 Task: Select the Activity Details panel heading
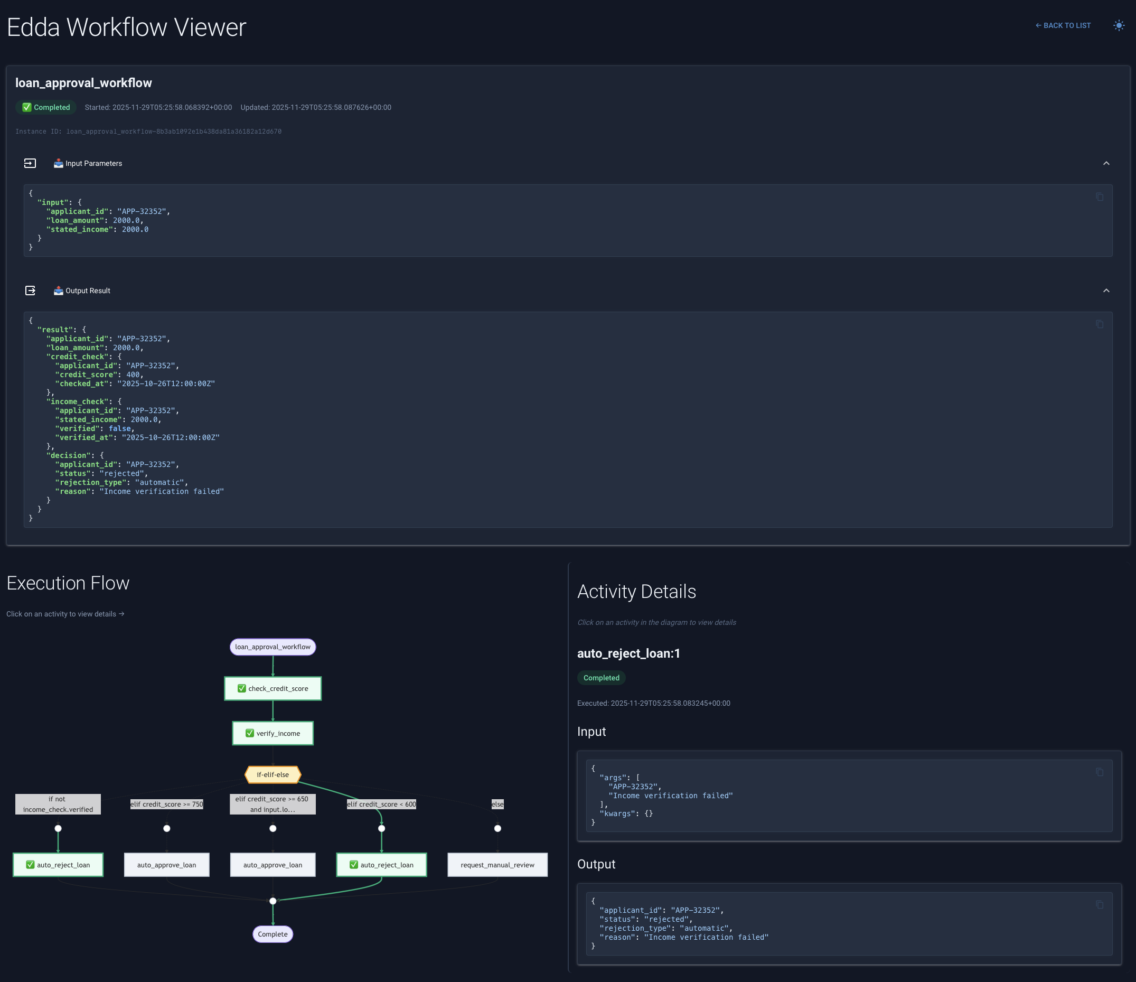[636, 592]
